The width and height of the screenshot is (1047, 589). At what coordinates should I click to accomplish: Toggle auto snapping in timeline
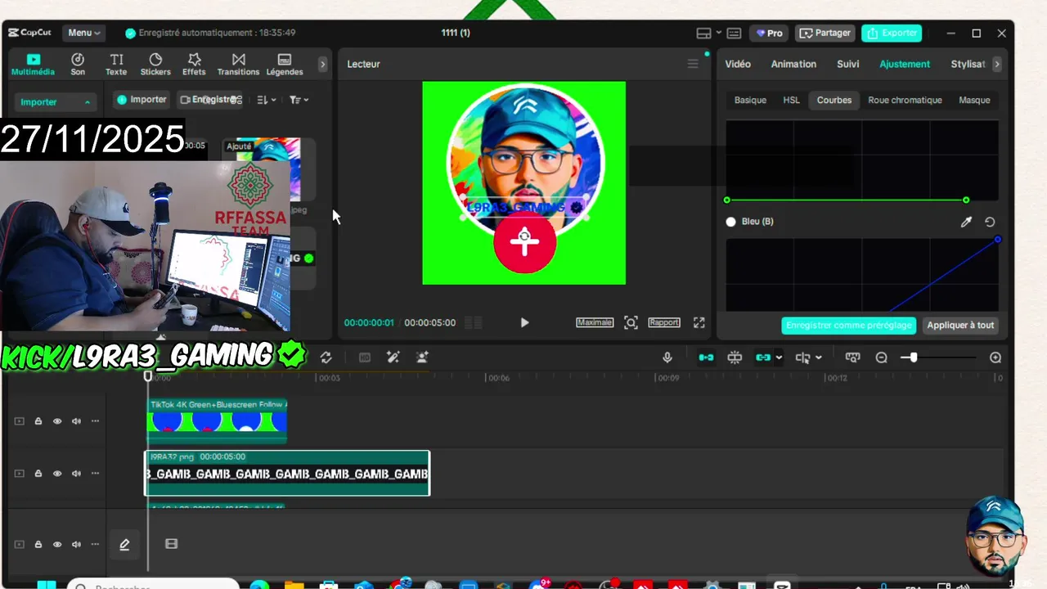(735, 357)
